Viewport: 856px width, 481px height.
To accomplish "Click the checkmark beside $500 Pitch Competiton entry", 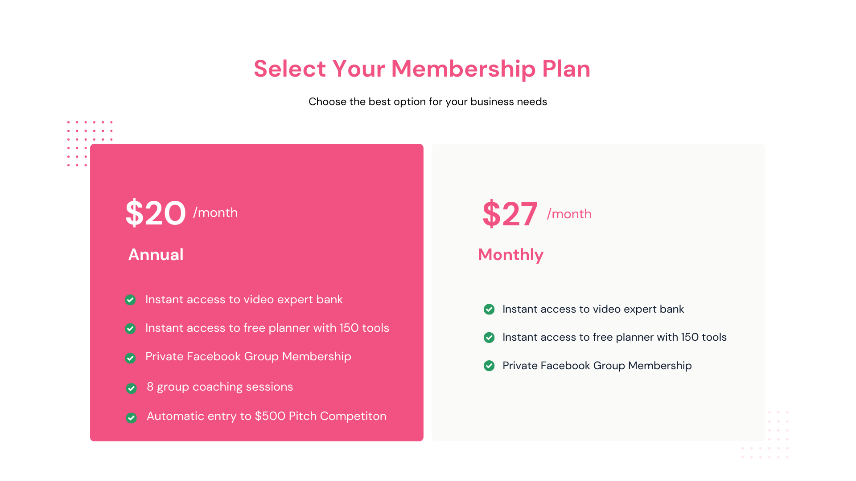I will tap(131, 418).
